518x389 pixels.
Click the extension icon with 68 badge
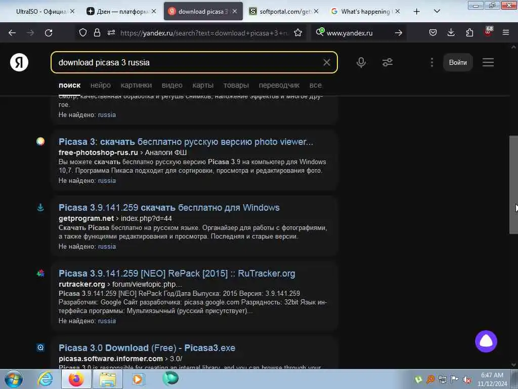click(488, 32)
